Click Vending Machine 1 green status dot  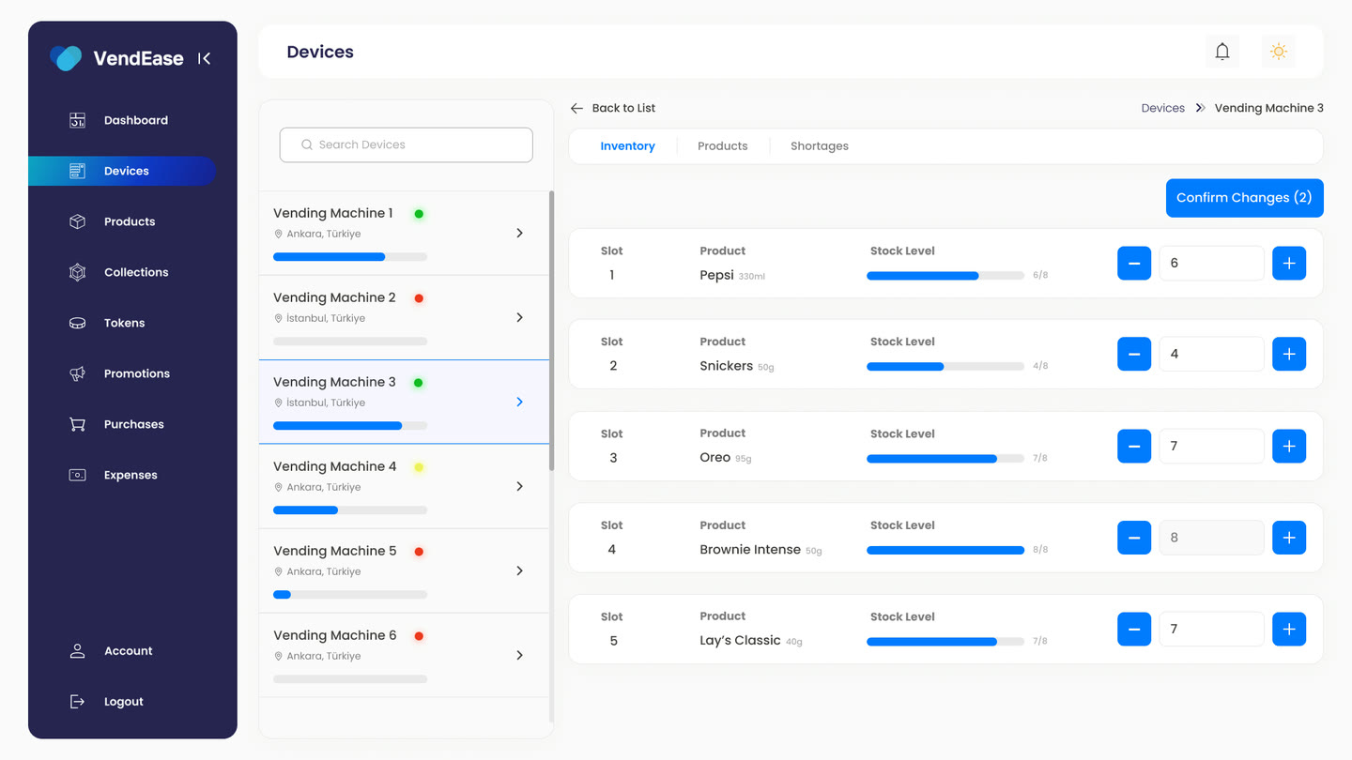tap(419, 214)
